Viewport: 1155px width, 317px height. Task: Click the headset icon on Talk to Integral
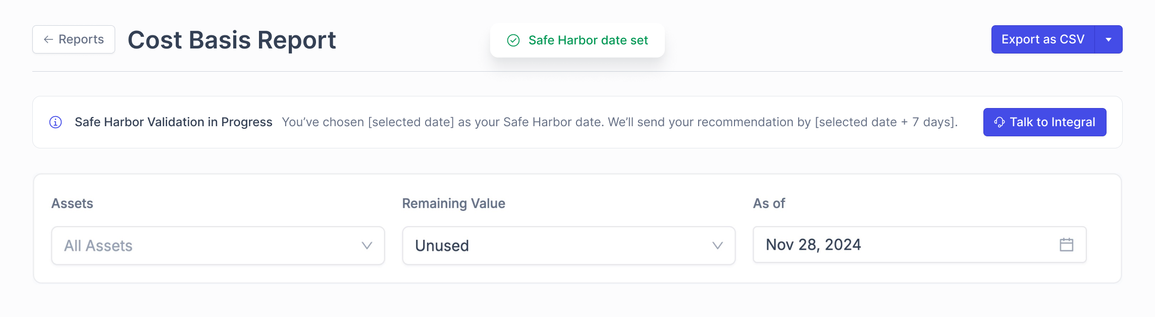(999, 122)
